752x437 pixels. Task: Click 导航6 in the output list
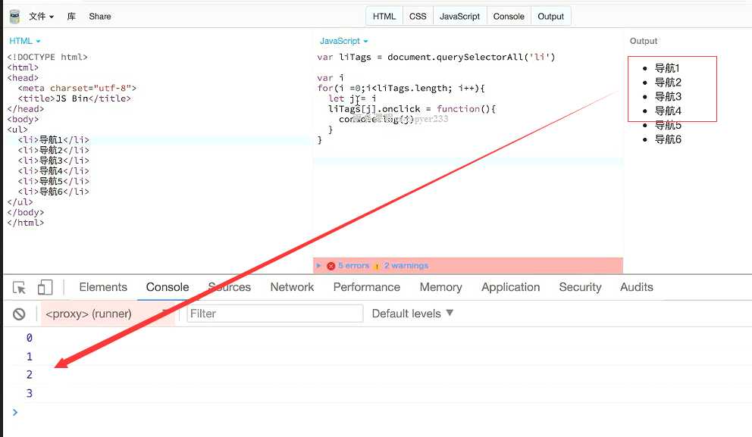[668, 139]
